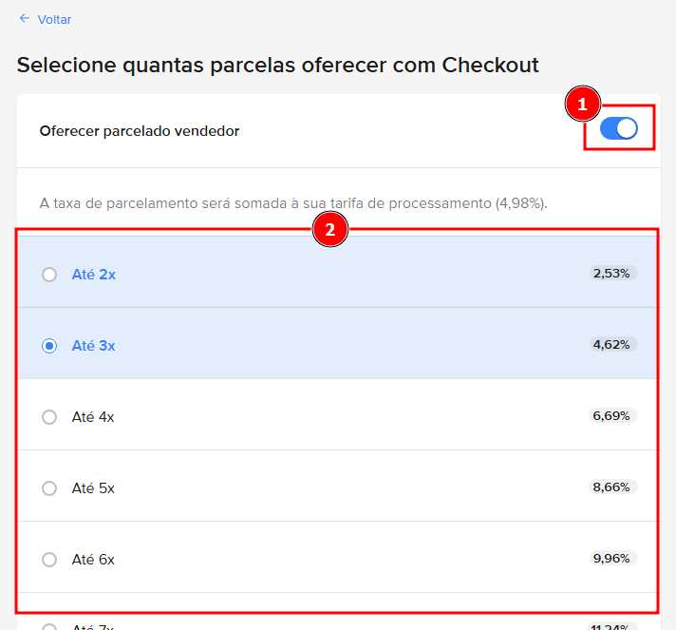Click the 4,62% fee badge
This screenshot has height=630, width=676.
pyautogui.click(x=611, y=345)
